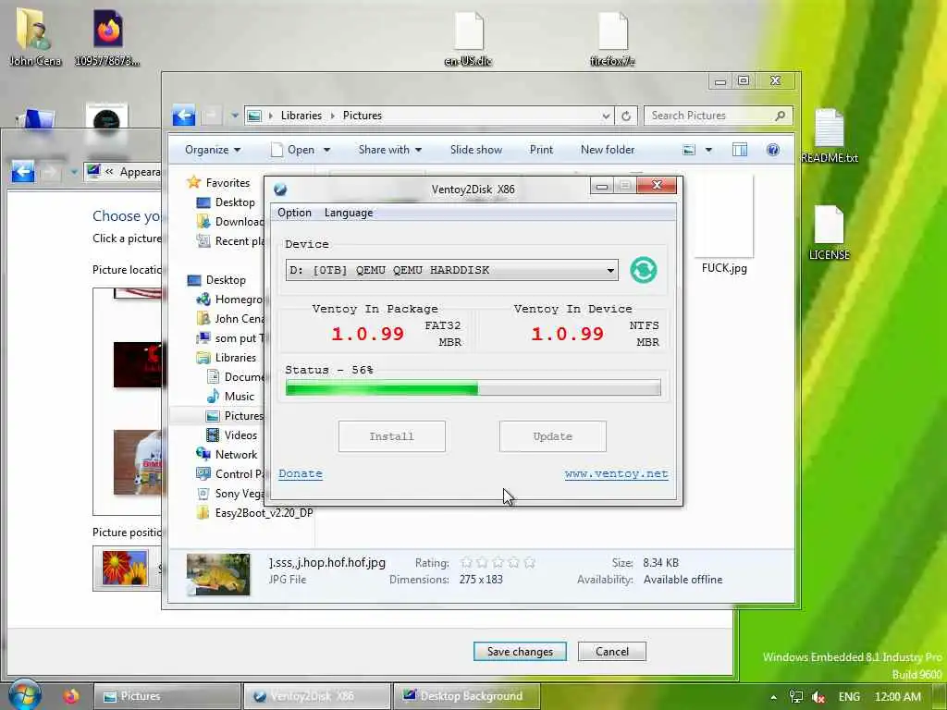
Task: Set rating to five stars
Action: (x=530, y=562)
